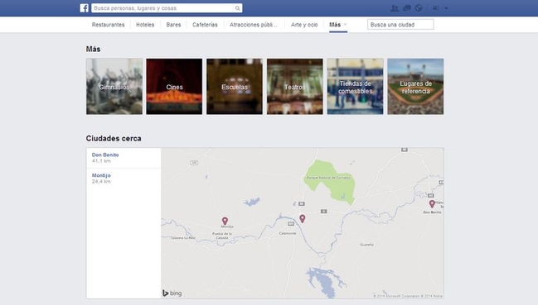
Task: Select the Cines category thumbnail
Action: tap(174, 87)
